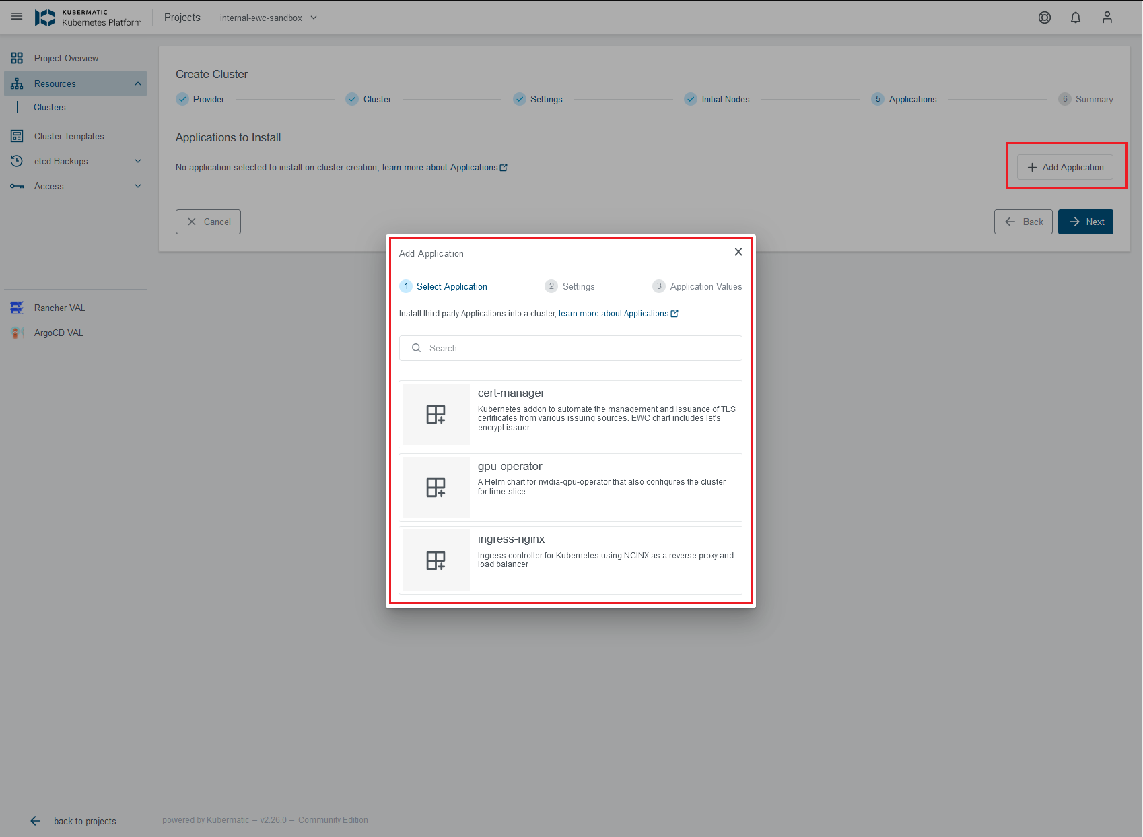The height and width of the screenshot is (837, 1143).
Task: Click the Access key icon
Action: [17, 186]
